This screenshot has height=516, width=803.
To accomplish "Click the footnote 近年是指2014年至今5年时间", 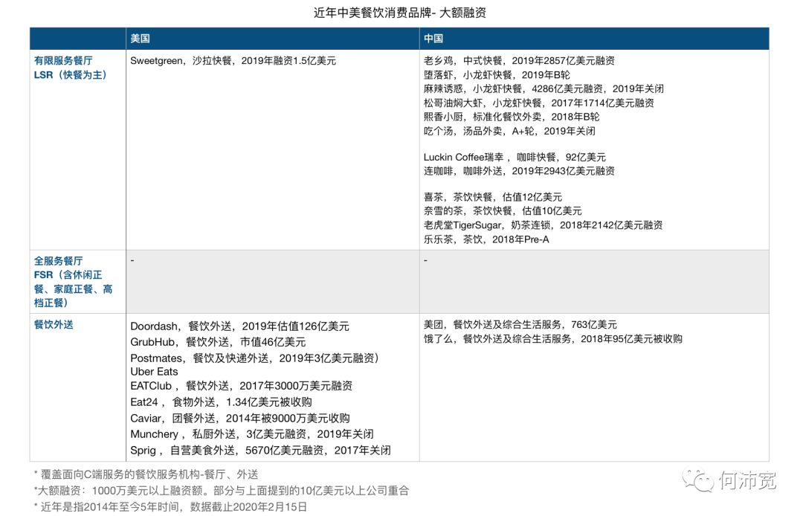I will (170, 507).
